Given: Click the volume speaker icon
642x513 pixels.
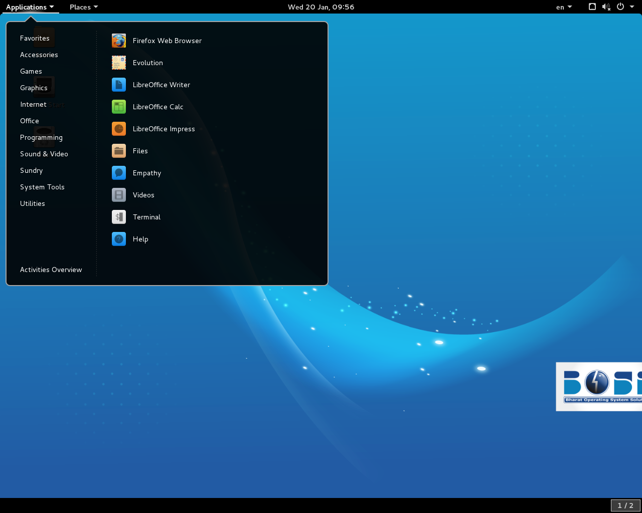Looking at the screenshot, I should (x=606, y=7).
